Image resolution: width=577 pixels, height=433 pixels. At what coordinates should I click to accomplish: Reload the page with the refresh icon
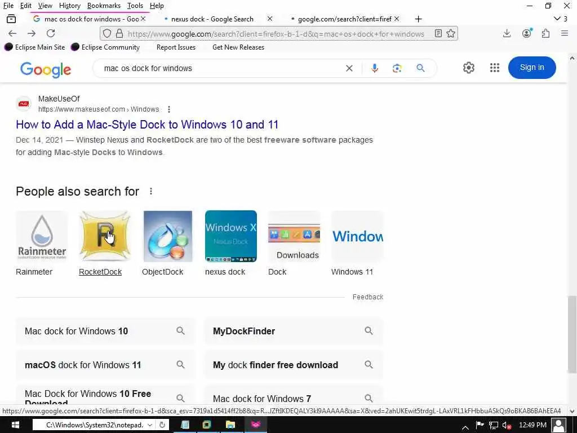51,33
